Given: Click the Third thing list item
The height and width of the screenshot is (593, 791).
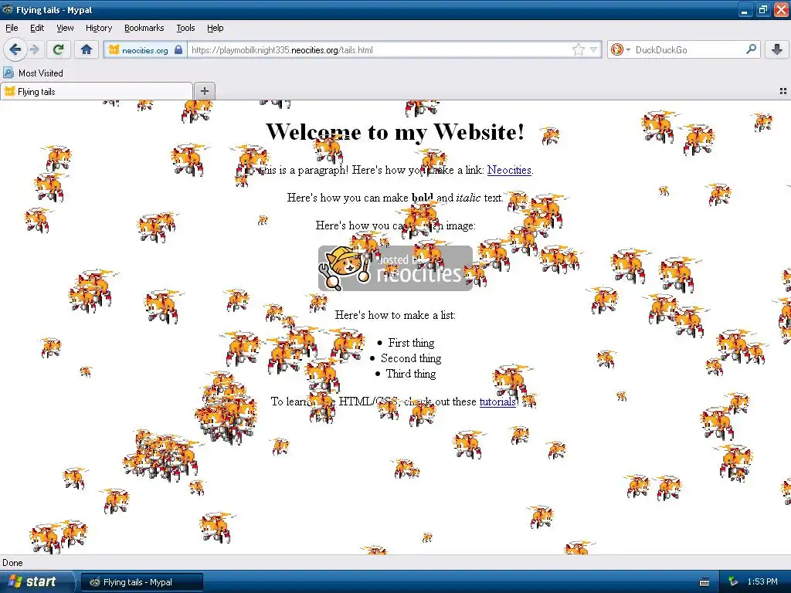Looking at the screenshot, I should 411,374.
